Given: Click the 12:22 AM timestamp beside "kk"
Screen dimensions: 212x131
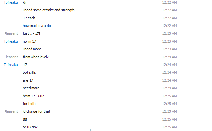Looking at the screenshot, I should coord(169,2).
